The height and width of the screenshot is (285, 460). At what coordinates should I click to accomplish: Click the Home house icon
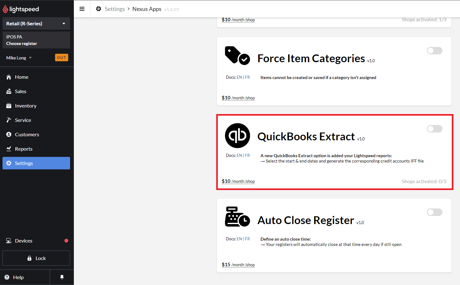tap(9, 77)
